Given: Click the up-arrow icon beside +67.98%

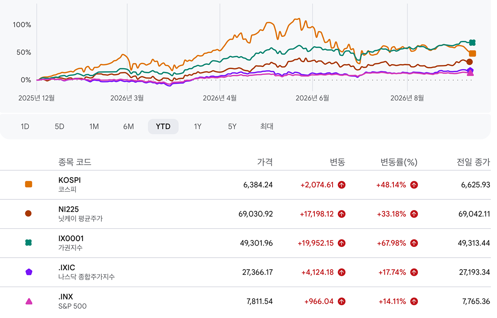Looking at the screenshot, I should [414, 243].
